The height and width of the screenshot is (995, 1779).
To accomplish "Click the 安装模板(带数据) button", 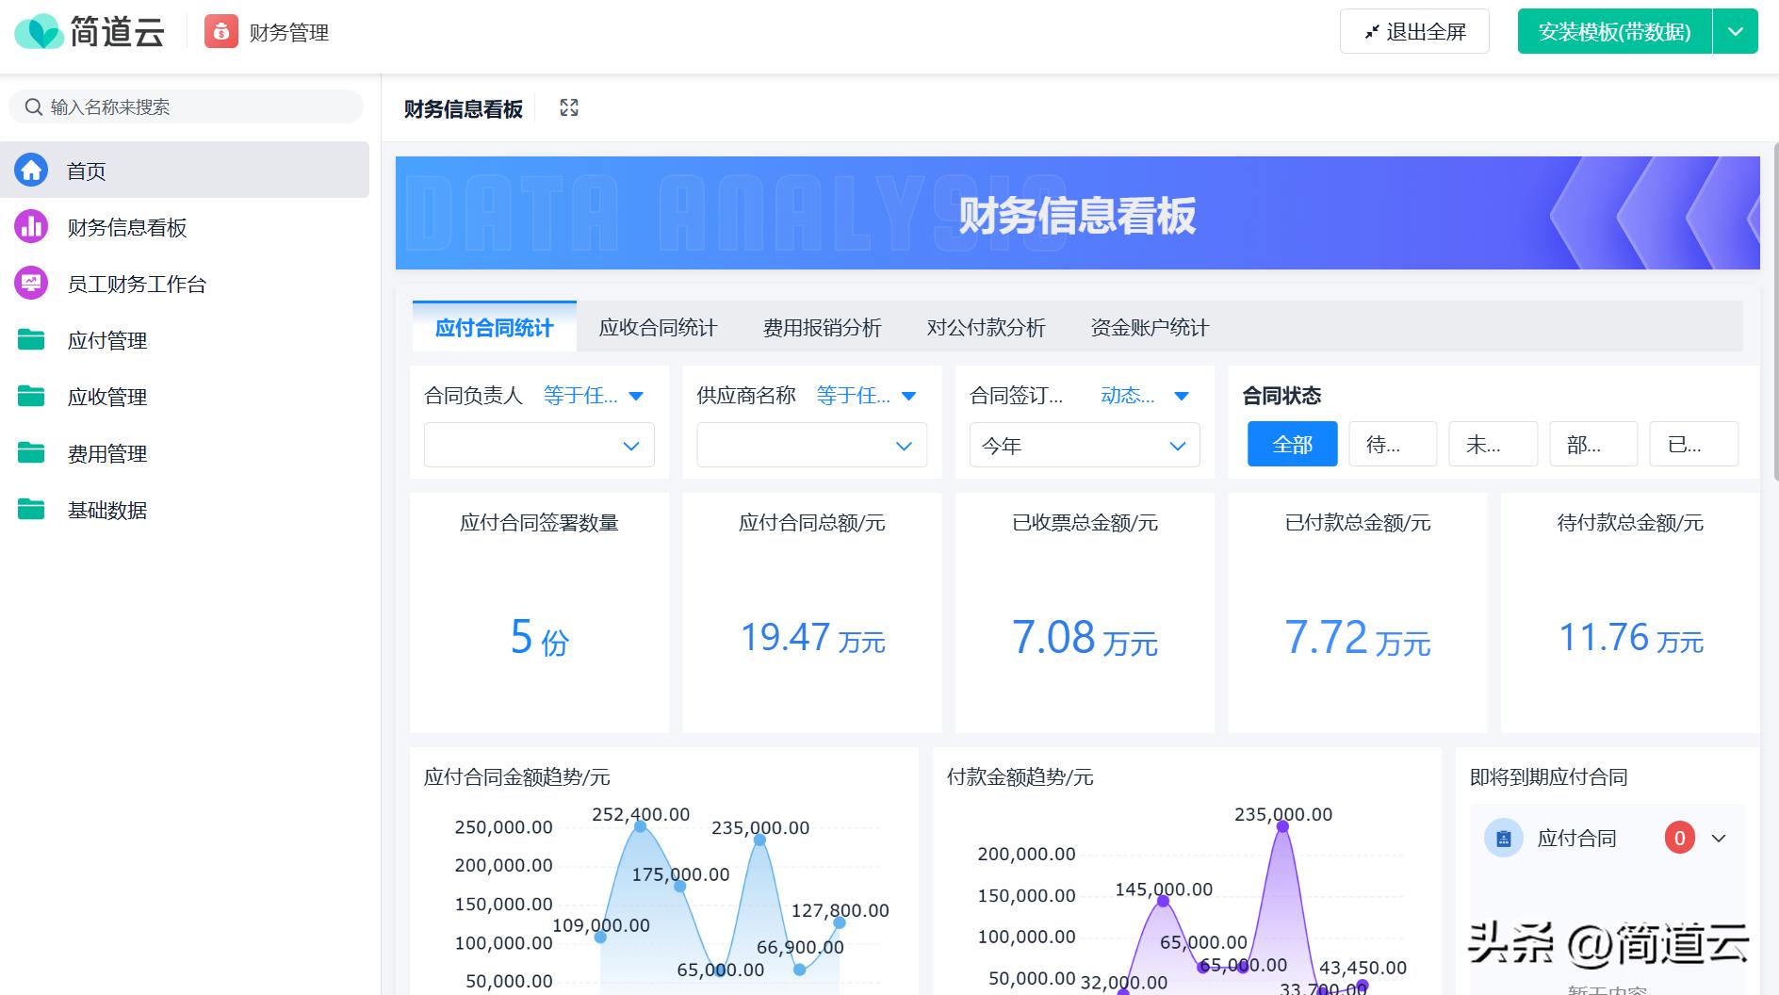I will (1614, 32).
